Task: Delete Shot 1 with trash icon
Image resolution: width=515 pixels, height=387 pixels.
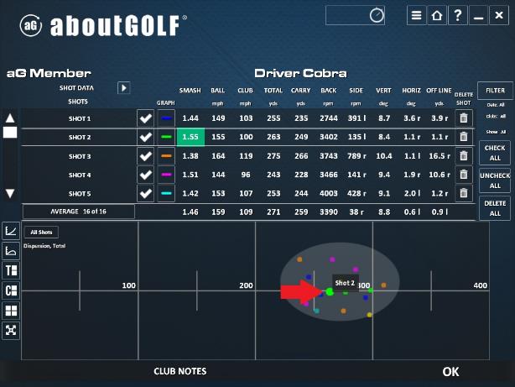Action: pos(464,118)
